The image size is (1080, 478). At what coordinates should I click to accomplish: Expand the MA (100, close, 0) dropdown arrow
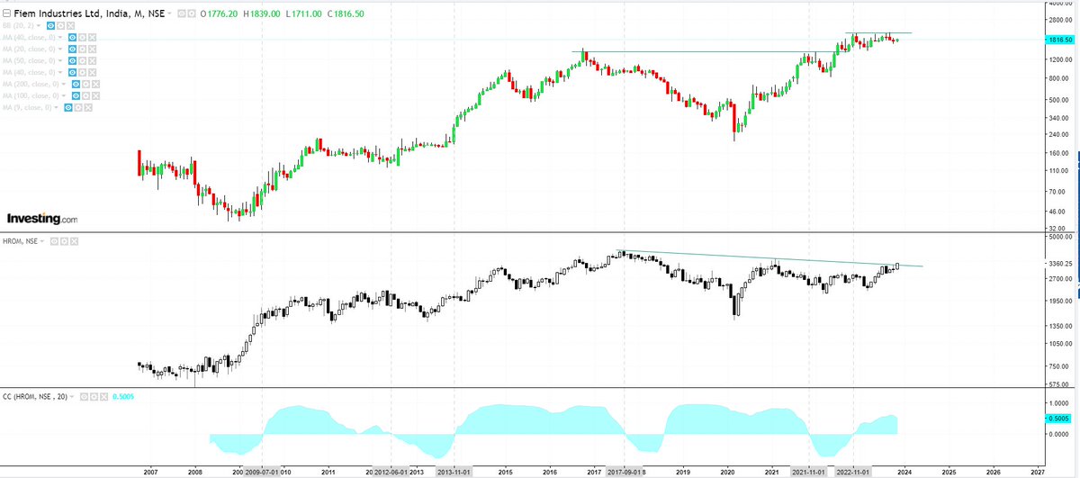[x=63, y=96]
